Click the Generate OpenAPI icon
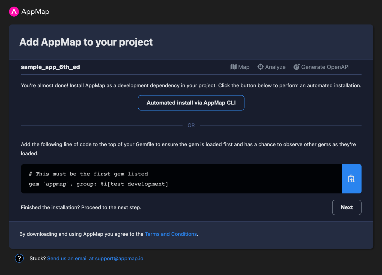The width and height of the screenshot is (382, 275). tap(297, 67)
